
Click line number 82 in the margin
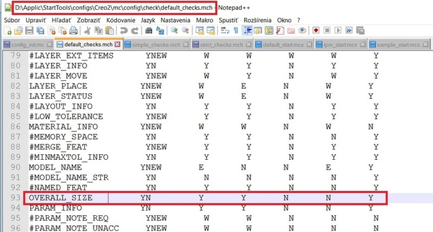click(15, 86)
